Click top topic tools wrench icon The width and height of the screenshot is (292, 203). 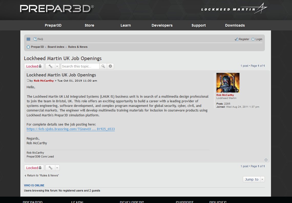[50, 66]
